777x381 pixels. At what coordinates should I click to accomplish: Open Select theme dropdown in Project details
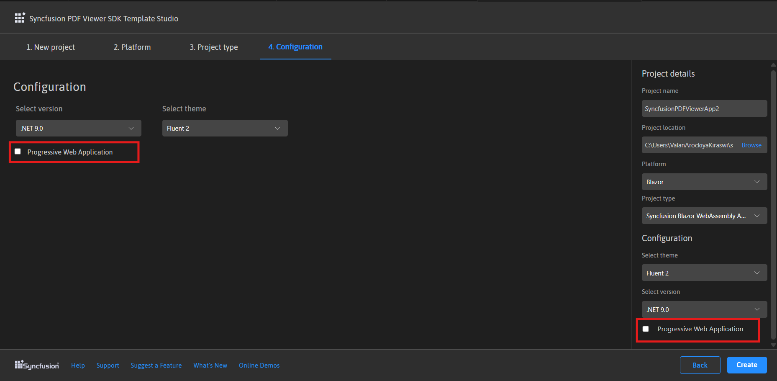pos(705,273)
